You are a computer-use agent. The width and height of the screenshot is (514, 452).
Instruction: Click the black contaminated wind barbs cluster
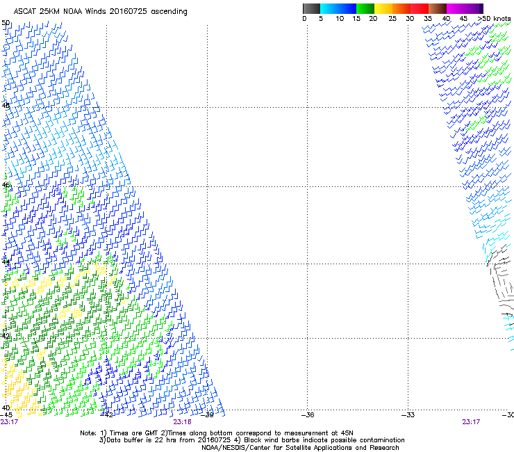(x=500, y=279)
